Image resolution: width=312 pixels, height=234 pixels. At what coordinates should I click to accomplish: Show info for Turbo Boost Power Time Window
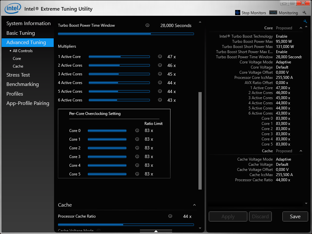(147, 25)
